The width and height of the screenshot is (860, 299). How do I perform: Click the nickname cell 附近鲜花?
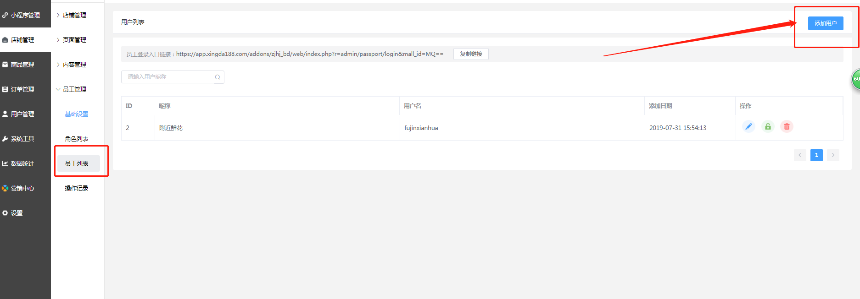[x=171, y=128]
